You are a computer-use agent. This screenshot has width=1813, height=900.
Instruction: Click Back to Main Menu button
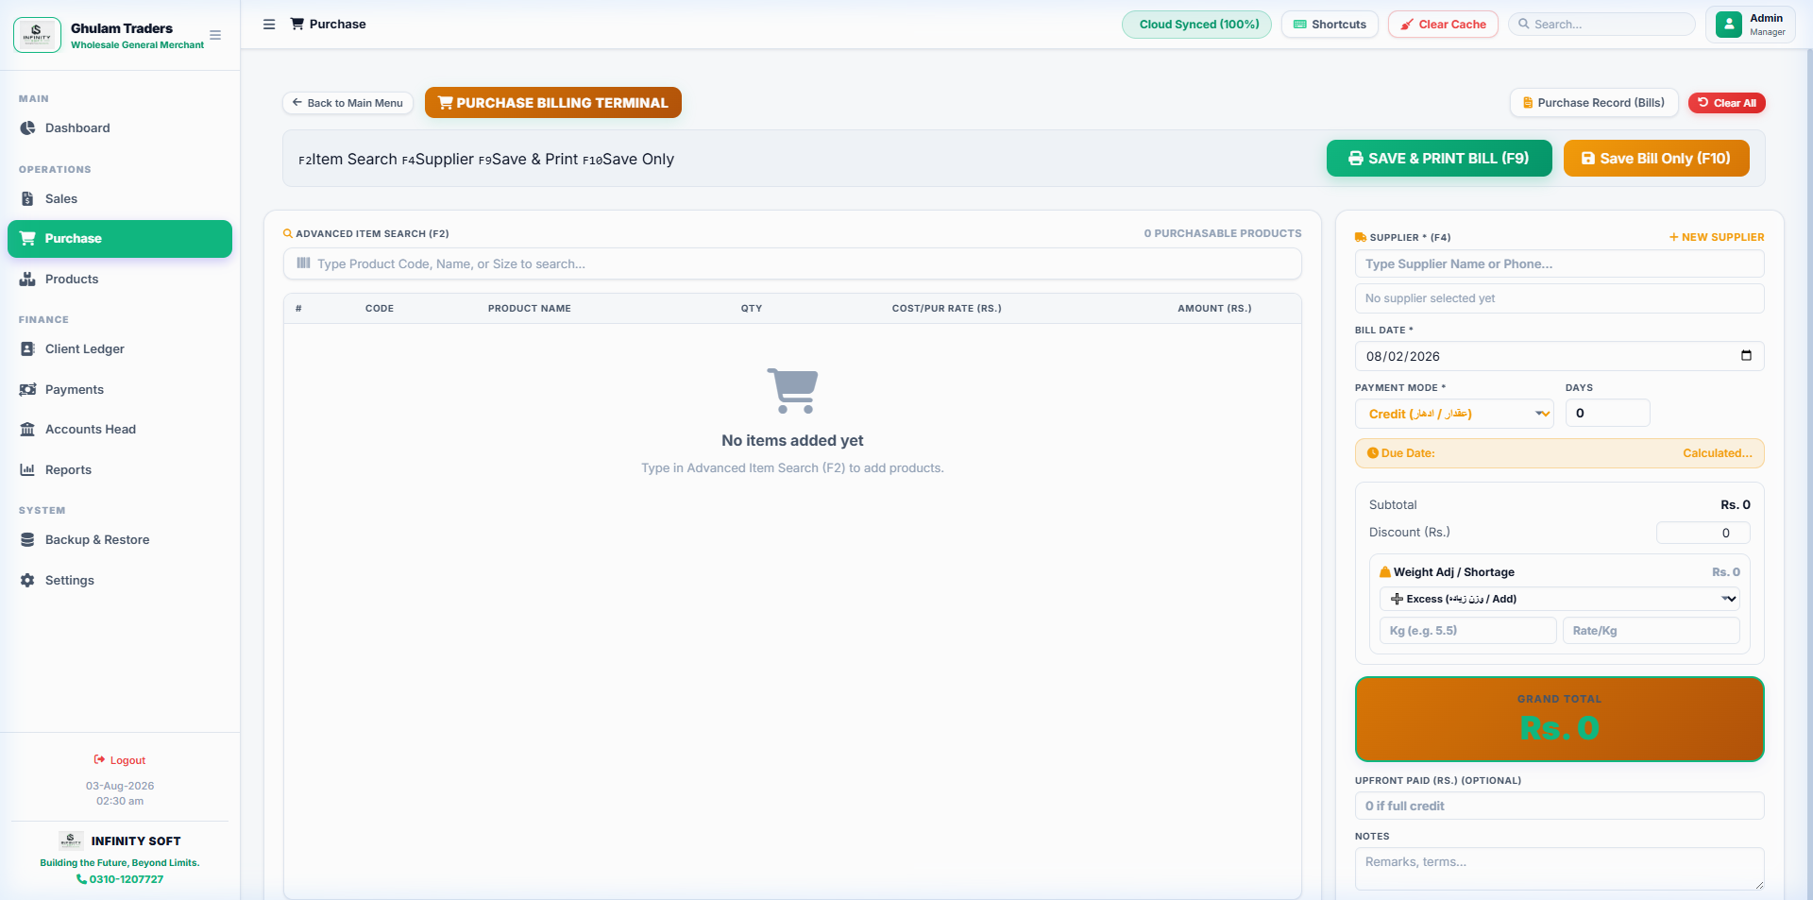pos(347,103)
